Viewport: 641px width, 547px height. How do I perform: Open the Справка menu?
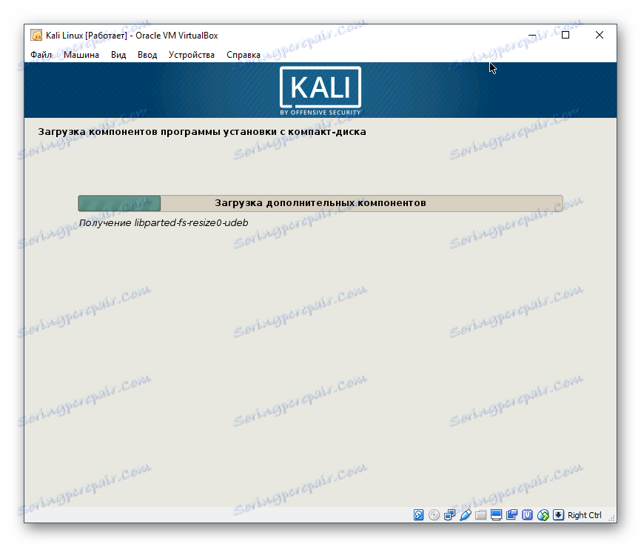pyautogui.click(x=244, y=55)
